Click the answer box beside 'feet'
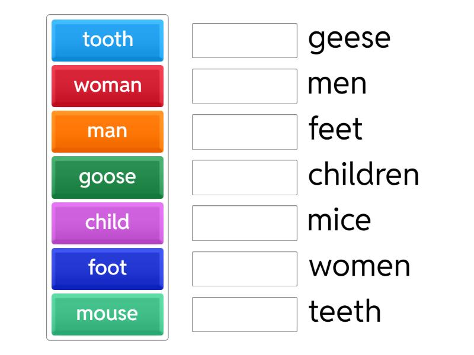 click(x=244, y=132)
